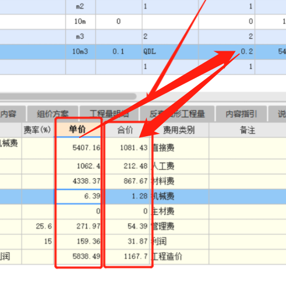
Task: Click the m3 unit cell
Action: 80,37
